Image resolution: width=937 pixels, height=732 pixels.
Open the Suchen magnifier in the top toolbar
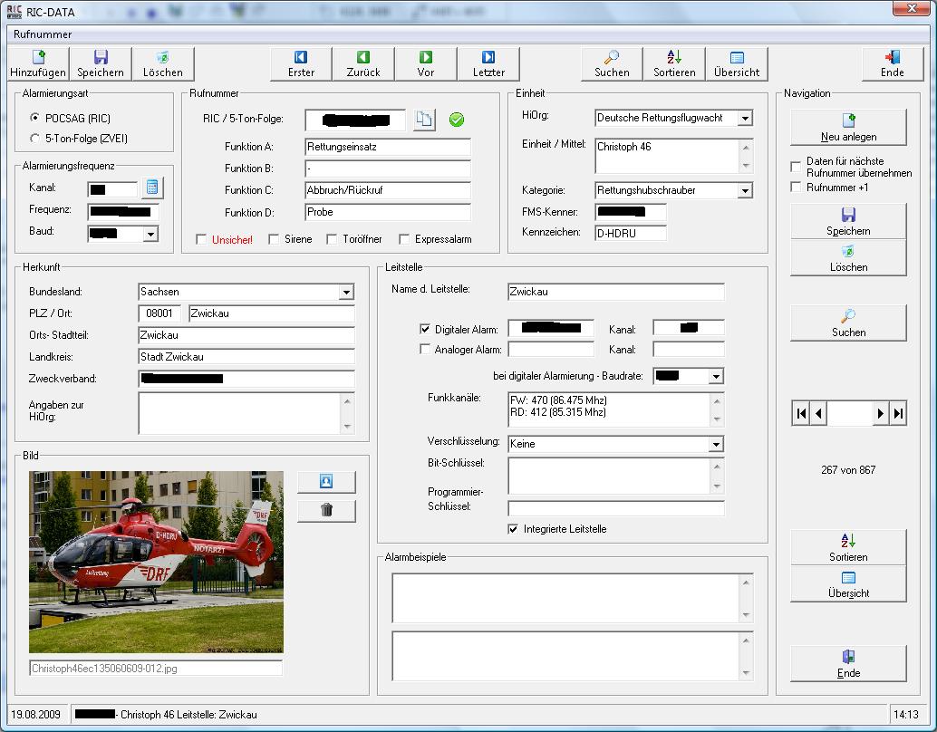tap(612, 63)
